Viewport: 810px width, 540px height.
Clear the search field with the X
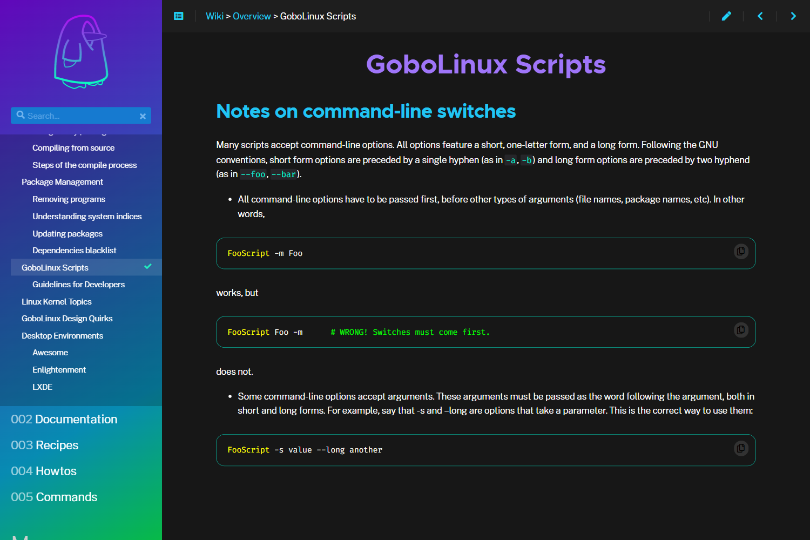143,116
